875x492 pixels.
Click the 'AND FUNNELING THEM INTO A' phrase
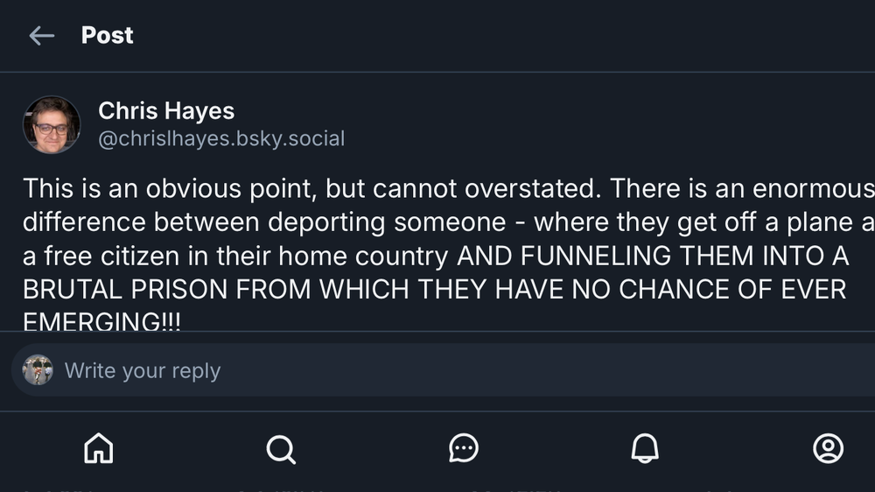653,257
